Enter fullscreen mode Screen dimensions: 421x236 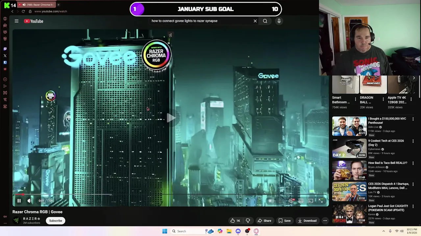click(321, 201)
